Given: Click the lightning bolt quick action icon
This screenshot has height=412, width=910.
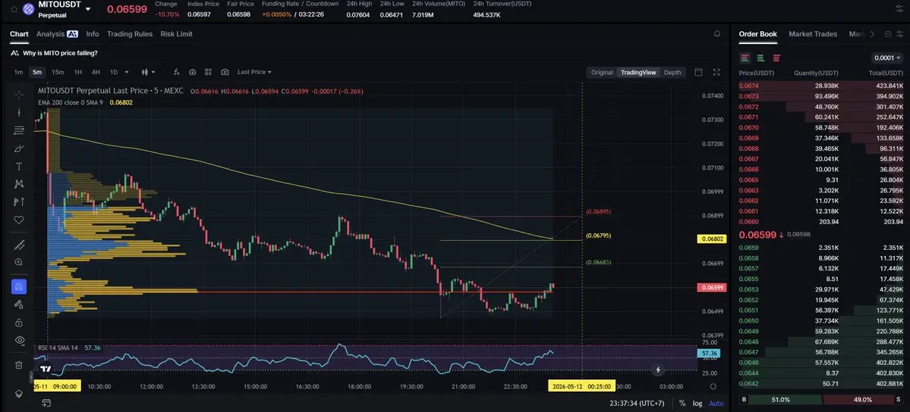Looking at the screenshot, I should (x=658, y=370).
